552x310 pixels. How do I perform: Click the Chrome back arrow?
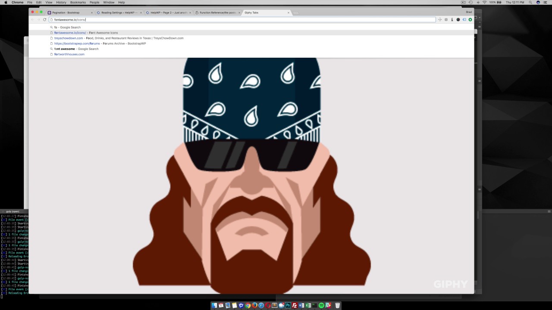click(32, 19)
